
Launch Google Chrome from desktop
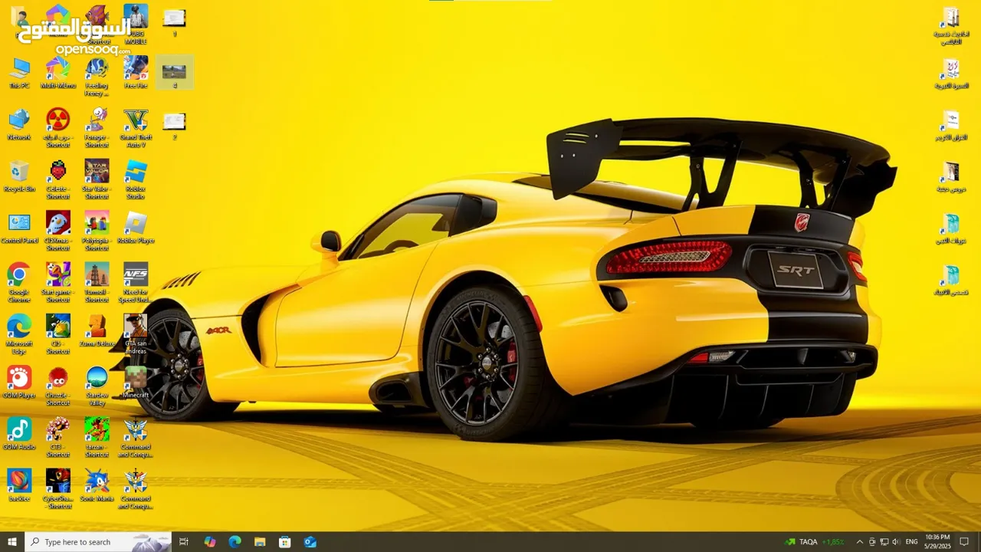pos(19,282)
